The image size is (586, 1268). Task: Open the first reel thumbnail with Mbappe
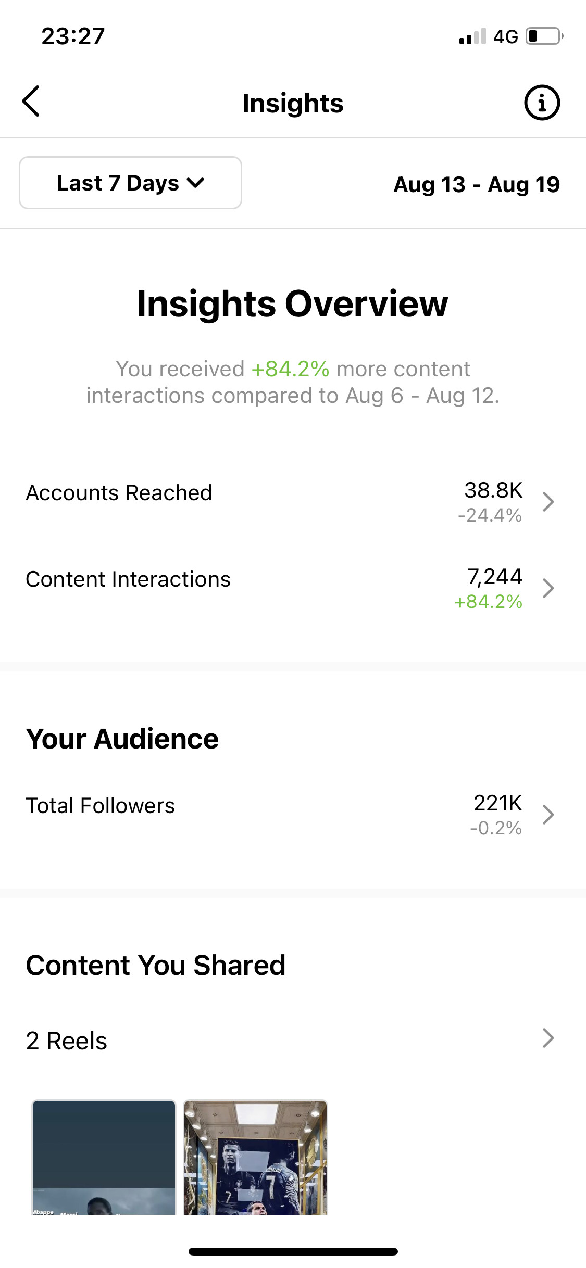tap(104, 1157)
